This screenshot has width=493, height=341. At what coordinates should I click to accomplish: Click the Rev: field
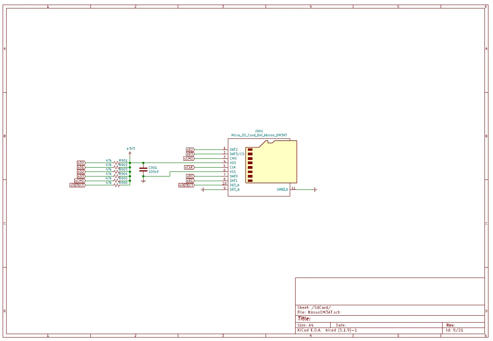(x=450, y=325)
